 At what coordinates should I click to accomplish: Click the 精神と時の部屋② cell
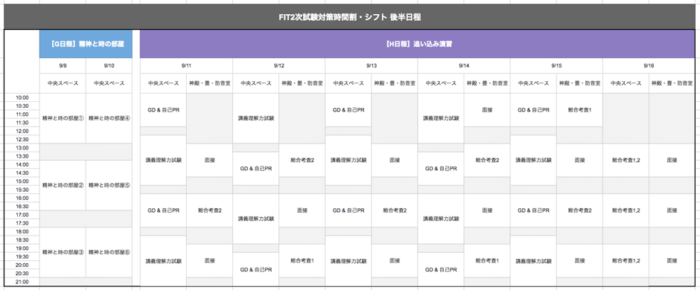(x=63, y=185)
